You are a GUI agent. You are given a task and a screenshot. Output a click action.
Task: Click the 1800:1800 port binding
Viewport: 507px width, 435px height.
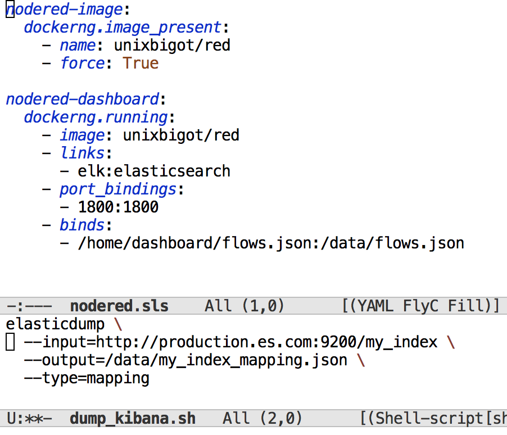(x=118, y=207)
